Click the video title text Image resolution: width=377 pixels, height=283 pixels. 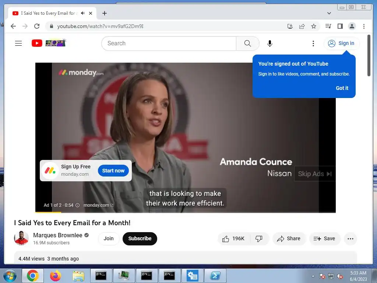point(72,223)
